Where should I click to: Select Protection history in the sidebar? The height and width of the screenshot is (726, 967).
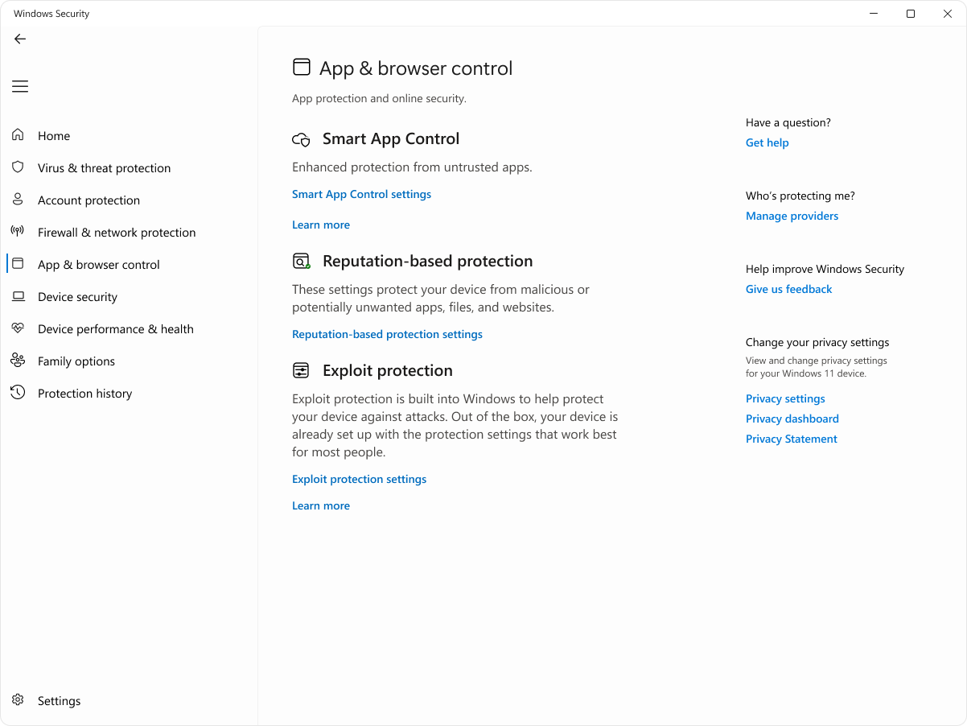tap(84, 393)
